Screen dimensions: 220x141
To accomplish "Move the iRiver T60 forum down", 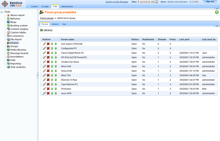I will [56, 76].
